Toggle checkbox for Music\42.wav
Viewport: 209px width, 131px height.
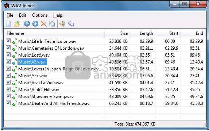8,62
